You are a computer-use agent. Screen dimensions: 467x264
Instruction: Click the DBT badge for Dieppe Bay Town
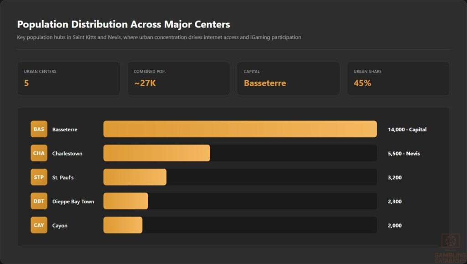(x=39, y=201)
